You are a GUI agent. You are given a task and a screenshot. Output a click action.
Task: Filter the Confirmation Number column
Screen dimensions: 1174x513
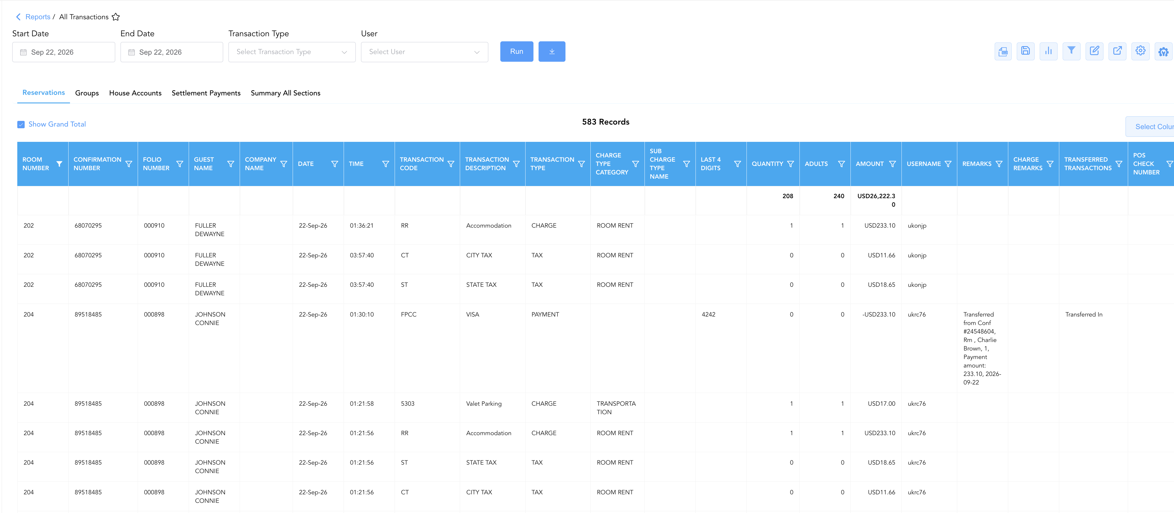[x=129, y=164]
